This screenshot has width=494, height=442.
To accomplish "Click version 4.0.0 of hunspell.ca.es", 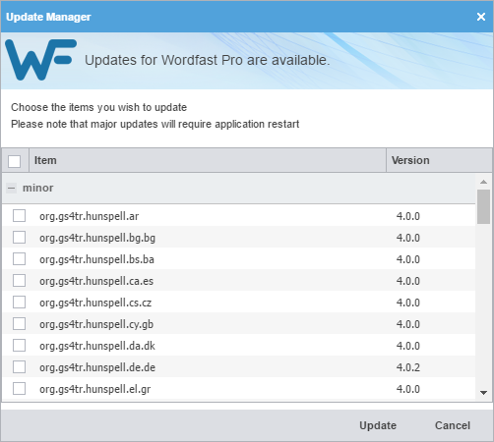I will tap(408, 281).
